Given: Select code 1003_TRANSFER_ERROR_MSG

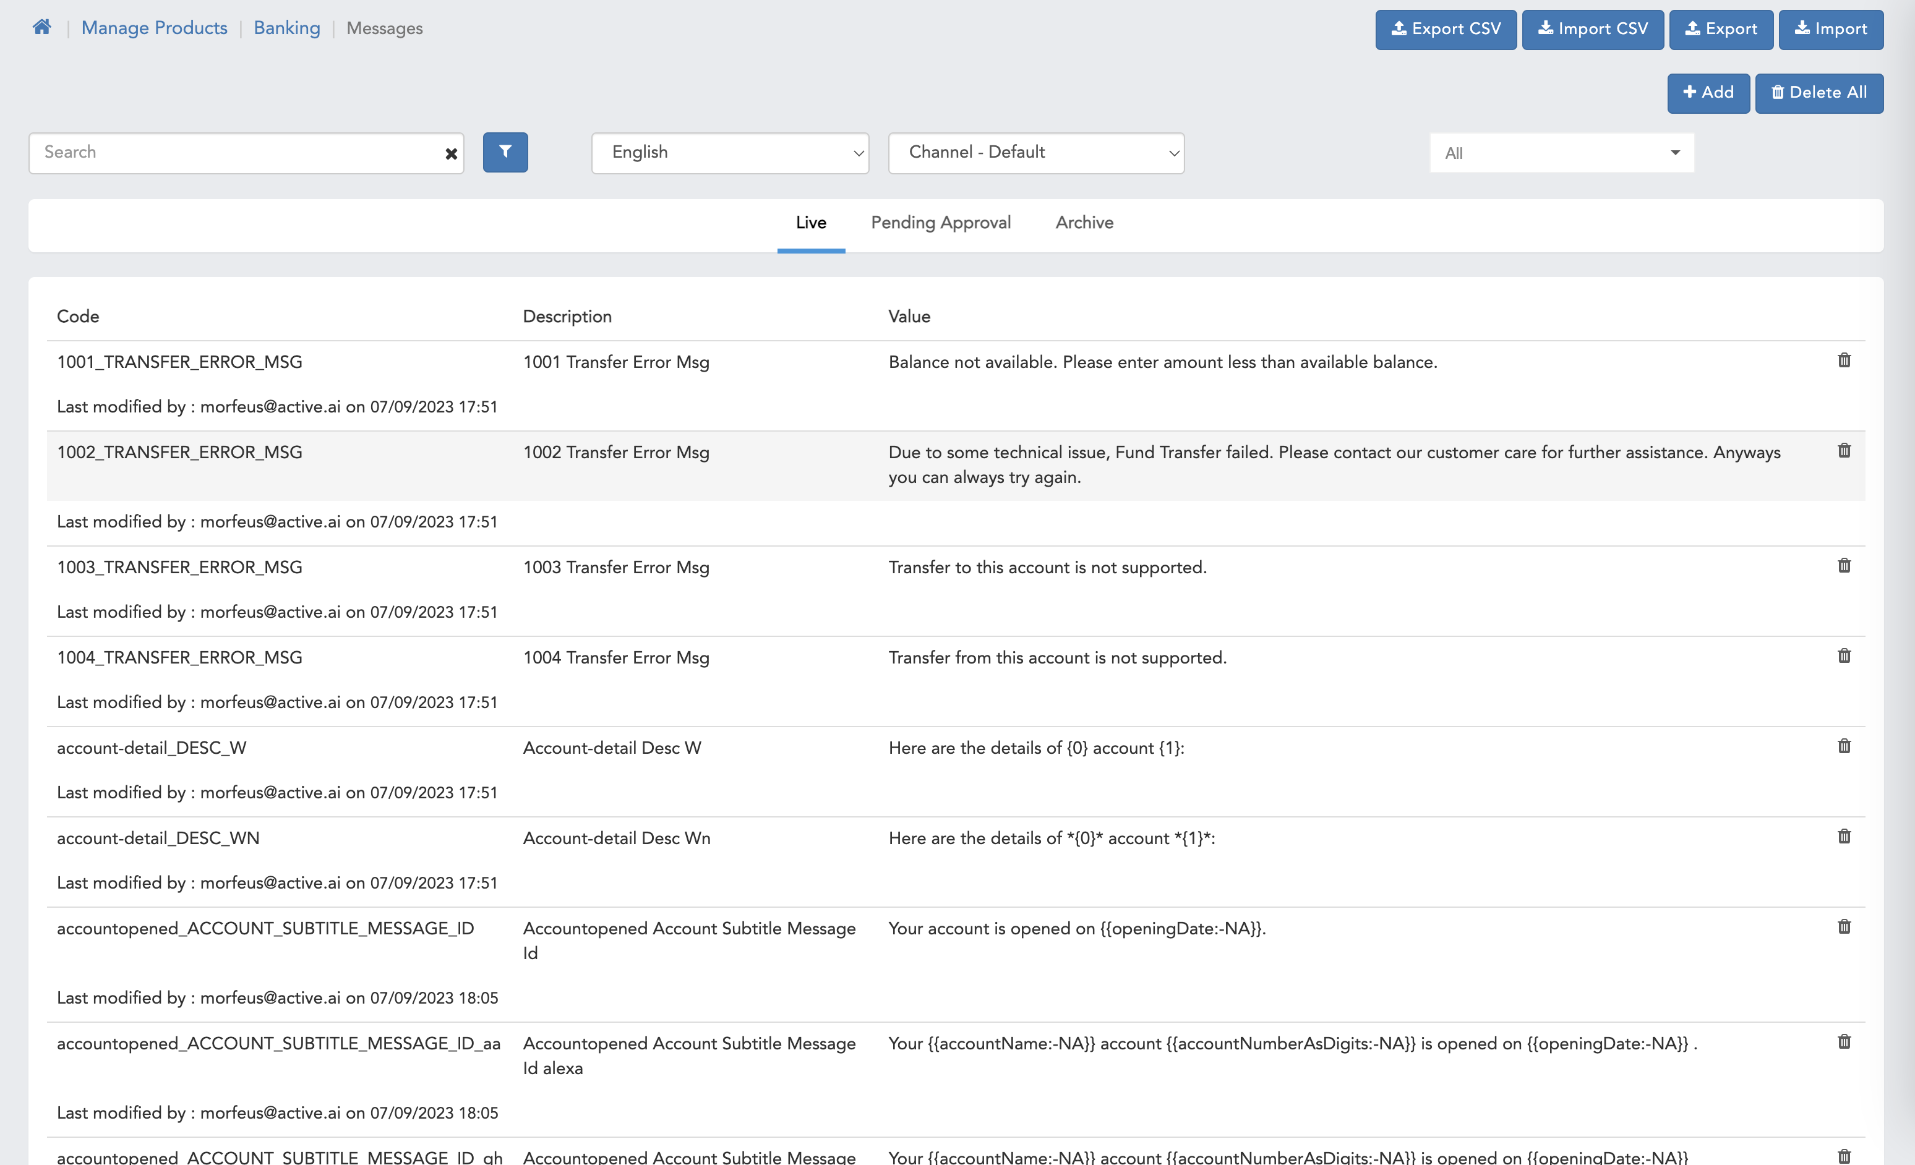Looking at the screenshot, I should point(179,567).
